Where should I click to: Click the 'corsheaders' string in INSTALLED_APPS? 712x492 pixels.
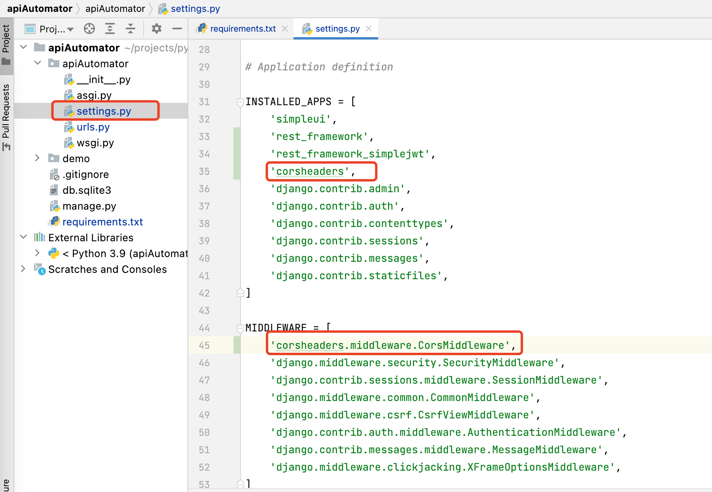310,171
